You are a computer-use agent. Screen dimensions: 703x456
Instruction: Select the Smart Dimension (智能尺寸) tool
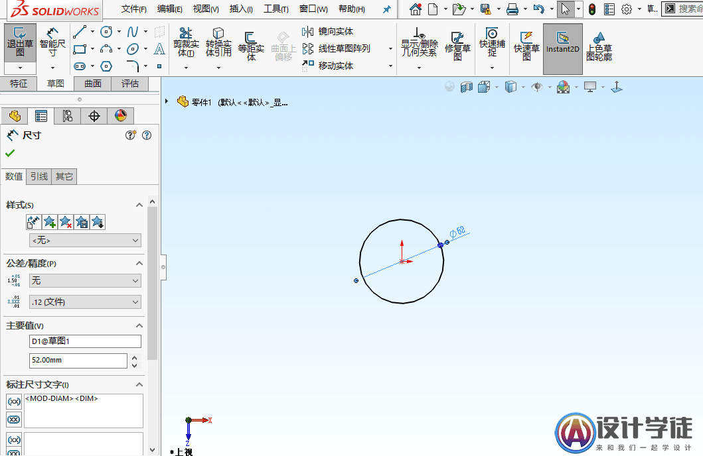pos(52,42)
